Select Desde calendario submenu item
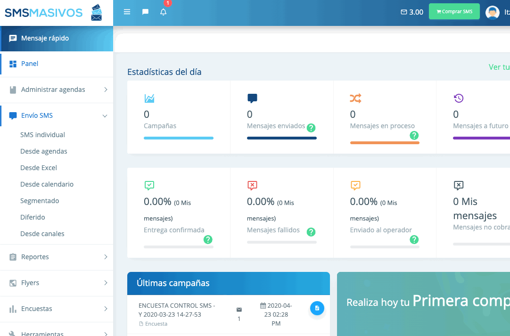 47,184
